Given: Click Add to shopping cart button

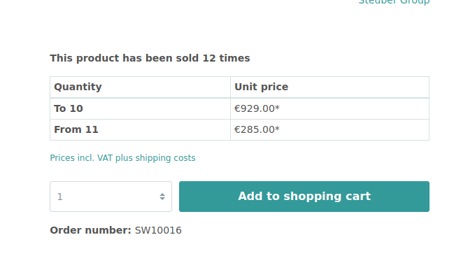Looking at the screenshot, I should 304,197.
